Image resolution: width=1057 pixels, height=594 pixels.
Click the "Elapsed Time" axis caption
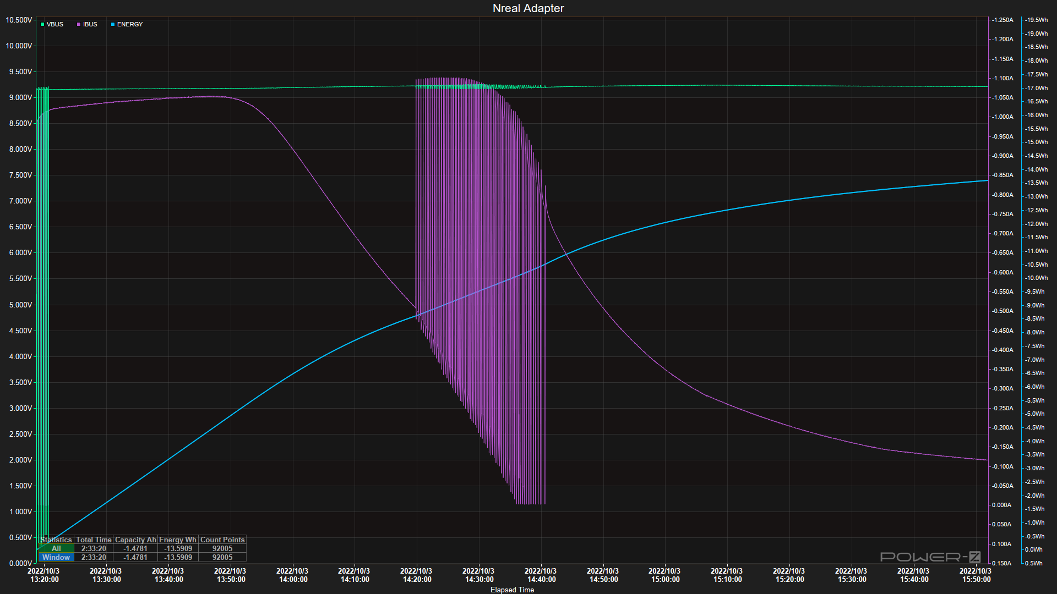[512, 590]
